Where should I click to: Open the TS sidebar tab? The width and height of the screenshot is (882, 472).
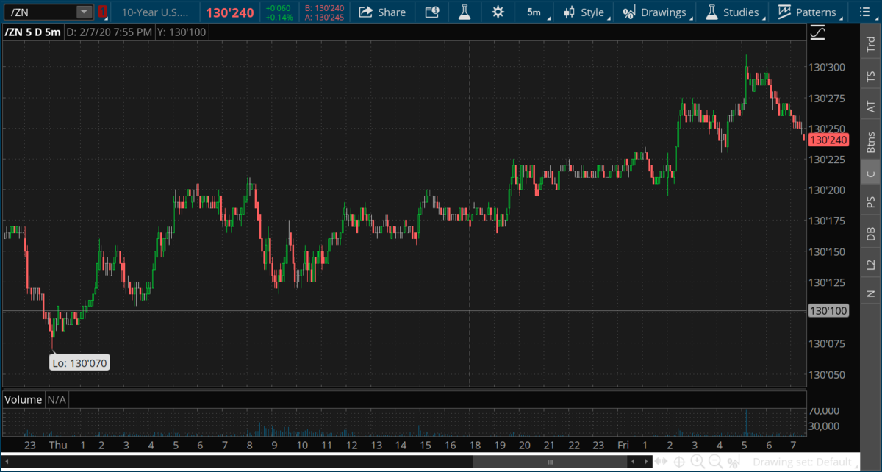[x=870, y=76]
